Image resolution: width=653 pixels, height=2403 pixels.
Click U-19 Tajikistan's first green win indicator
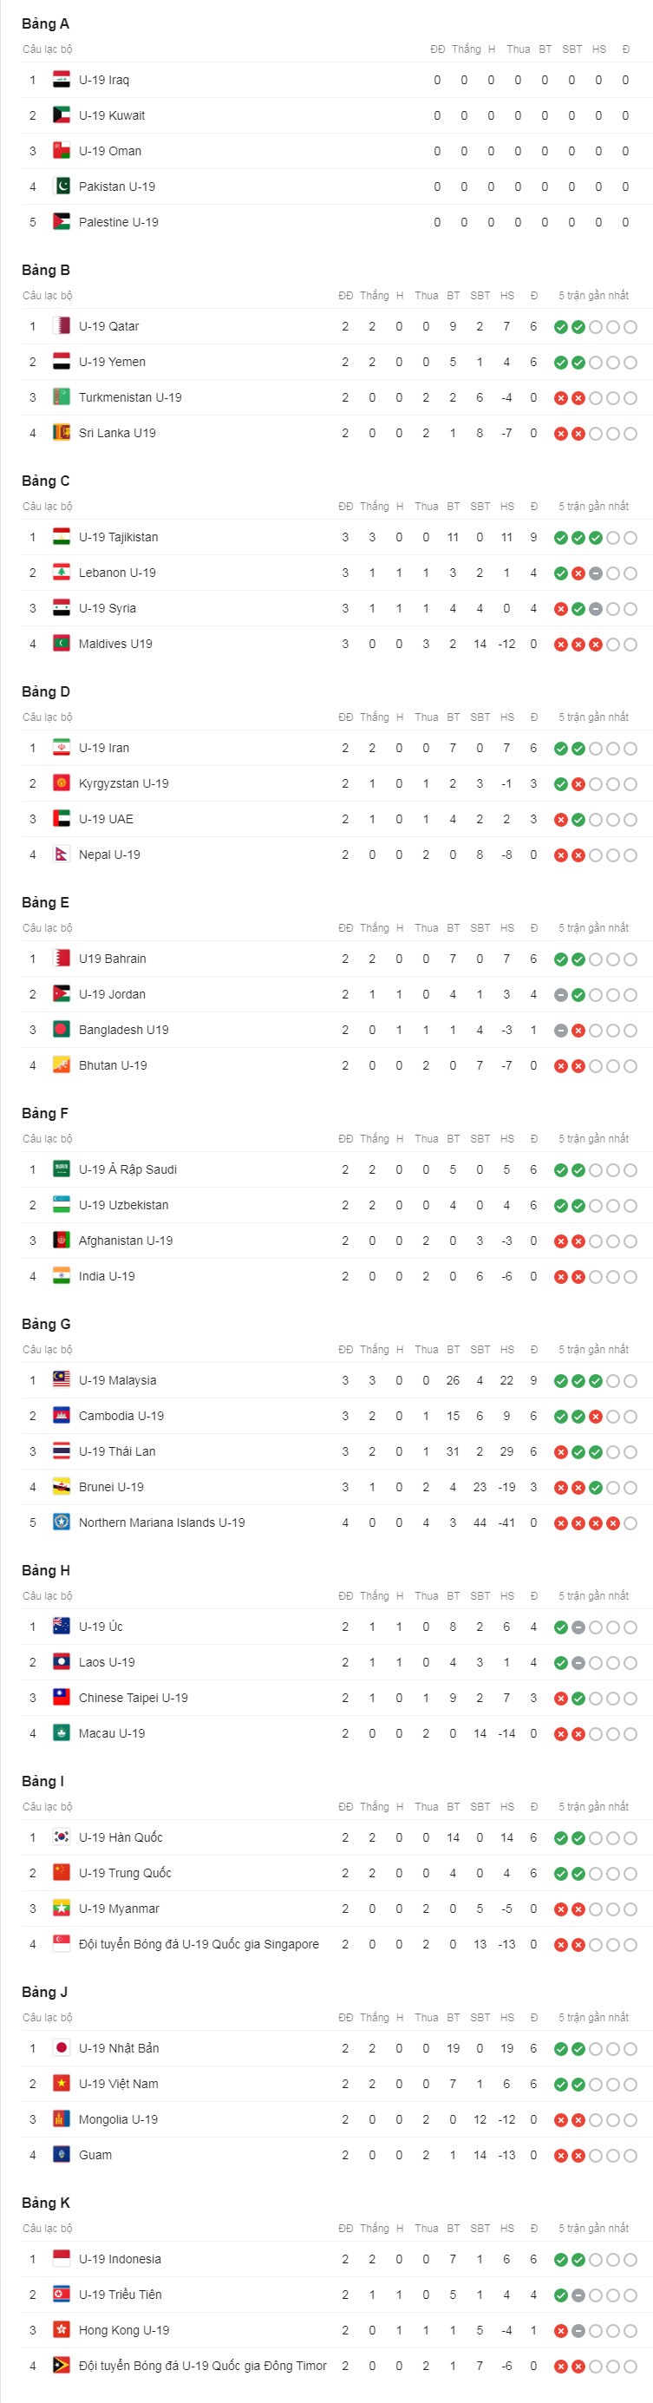coord(561,538)
